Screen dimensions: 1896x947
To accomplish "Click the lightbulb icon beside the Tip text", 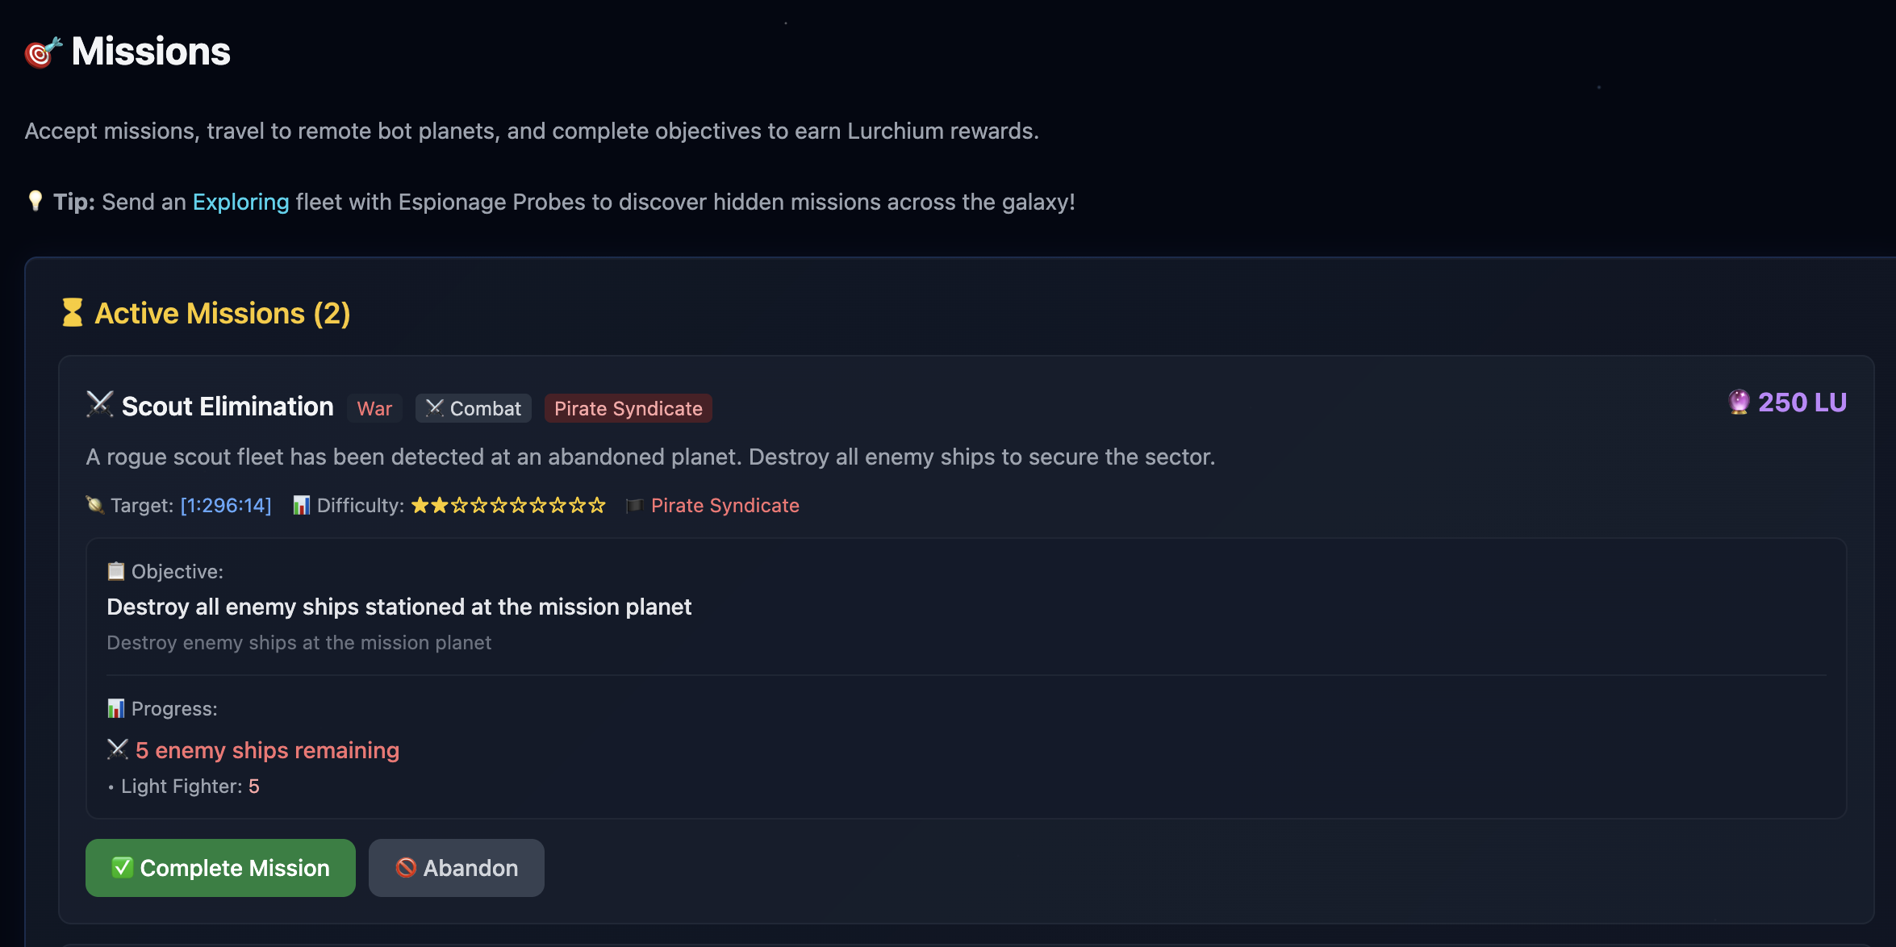I will [35, 201].
